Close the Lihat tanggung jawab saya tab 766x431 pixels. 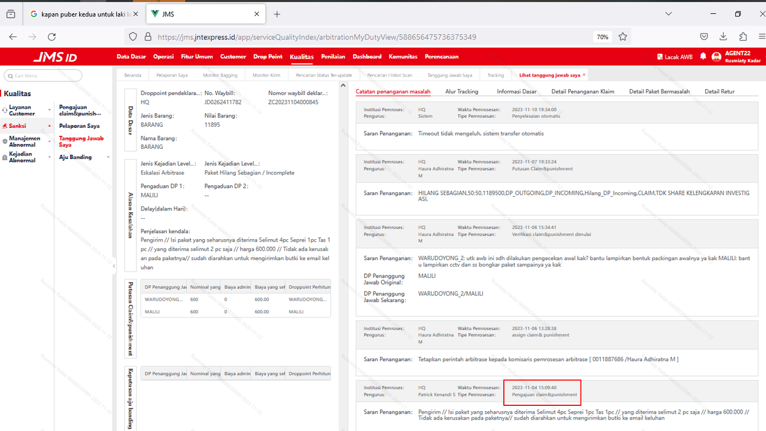point(584,75)
